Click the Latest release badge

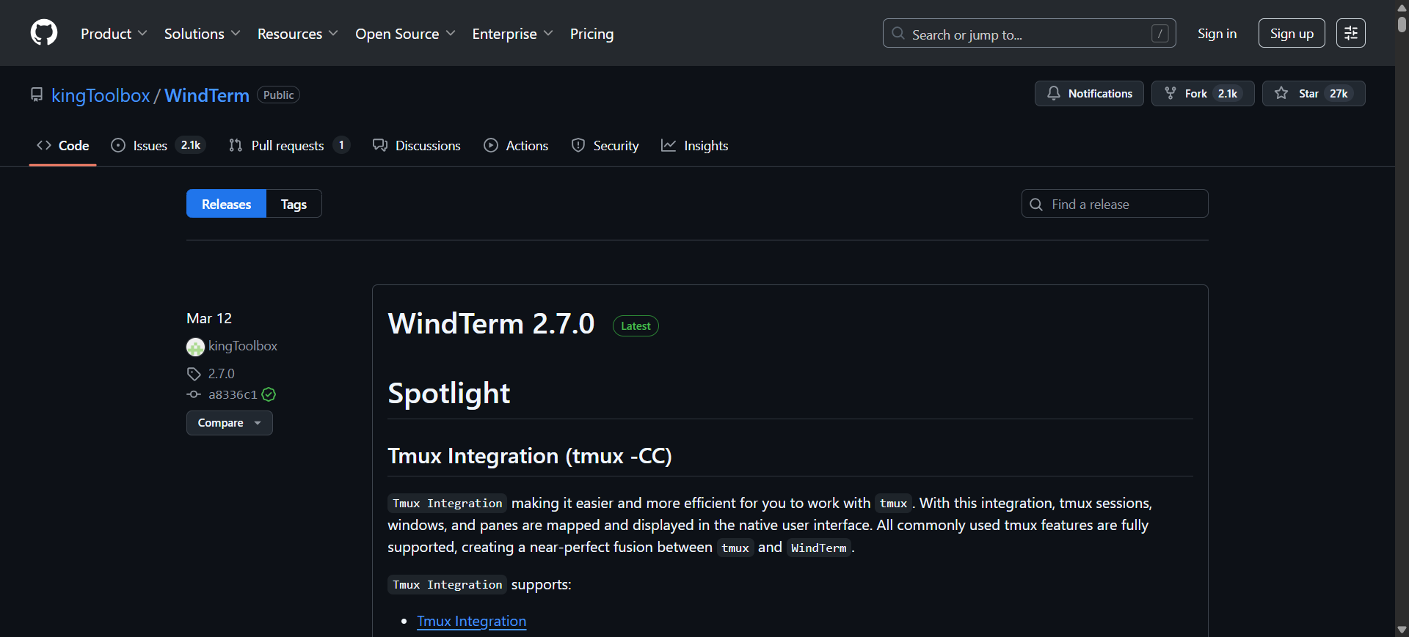tap(636, 326)
